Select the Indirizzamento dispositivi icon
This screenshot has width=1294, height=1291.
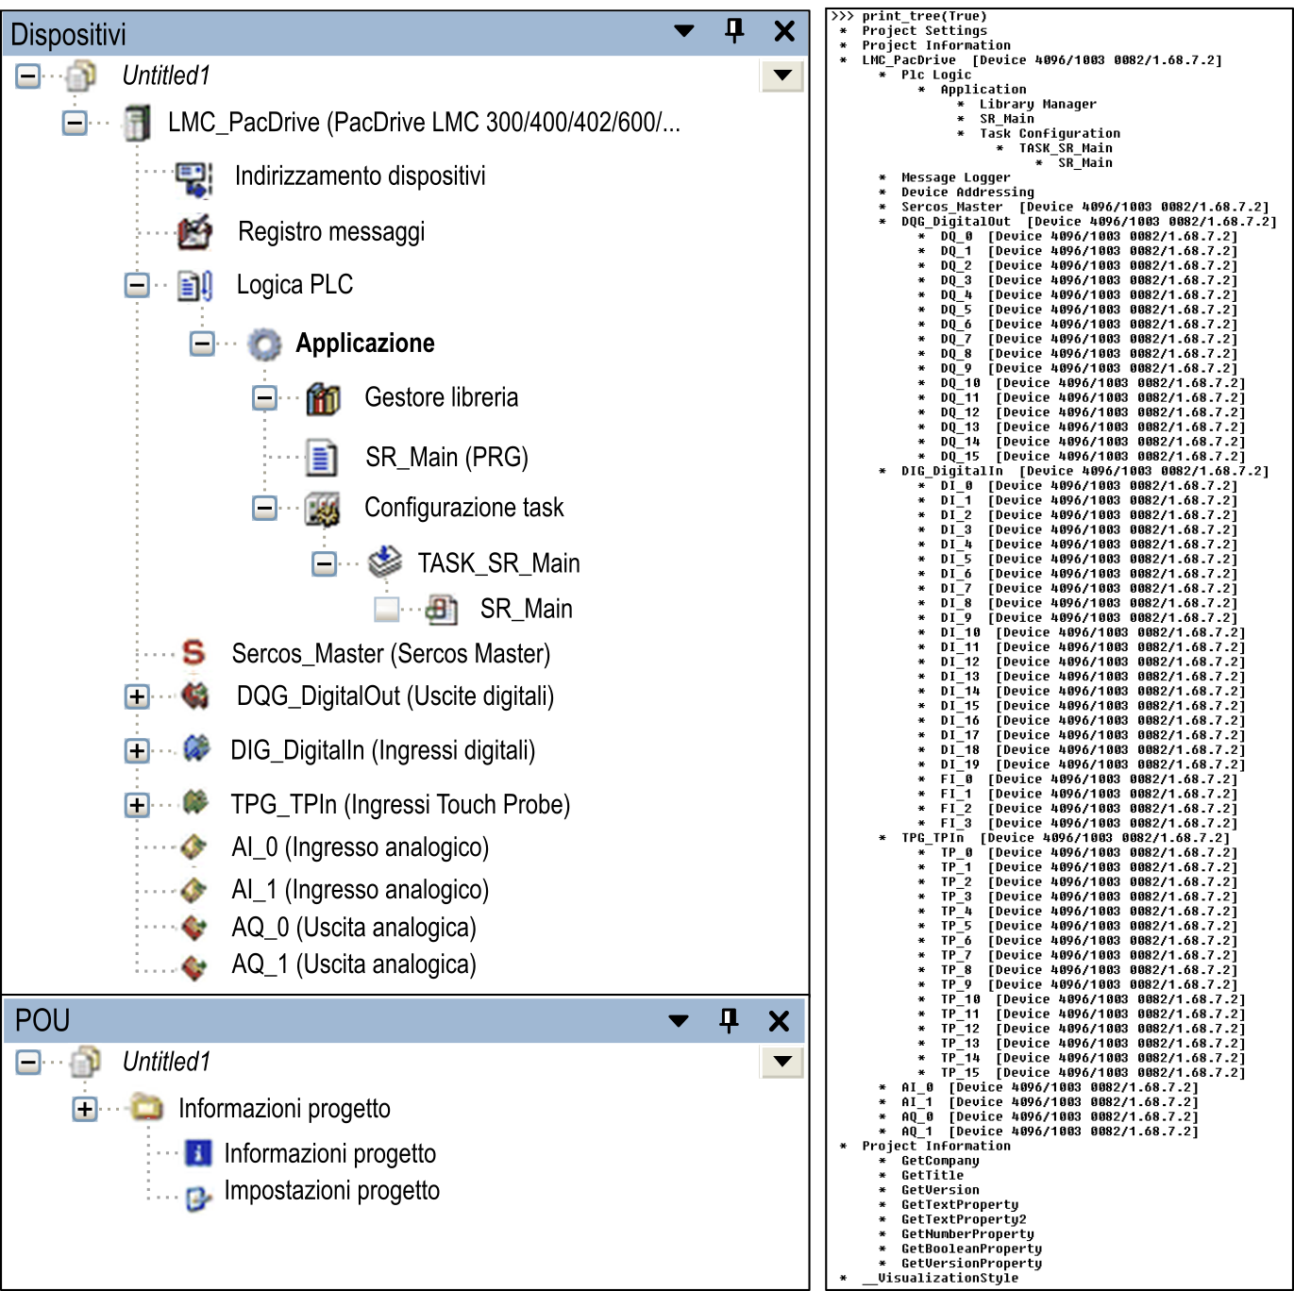[194, 177]
